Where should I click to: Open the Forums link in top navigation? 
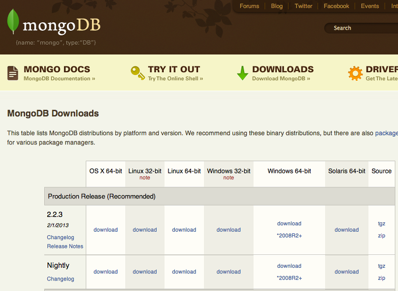[x=249, y=6]
